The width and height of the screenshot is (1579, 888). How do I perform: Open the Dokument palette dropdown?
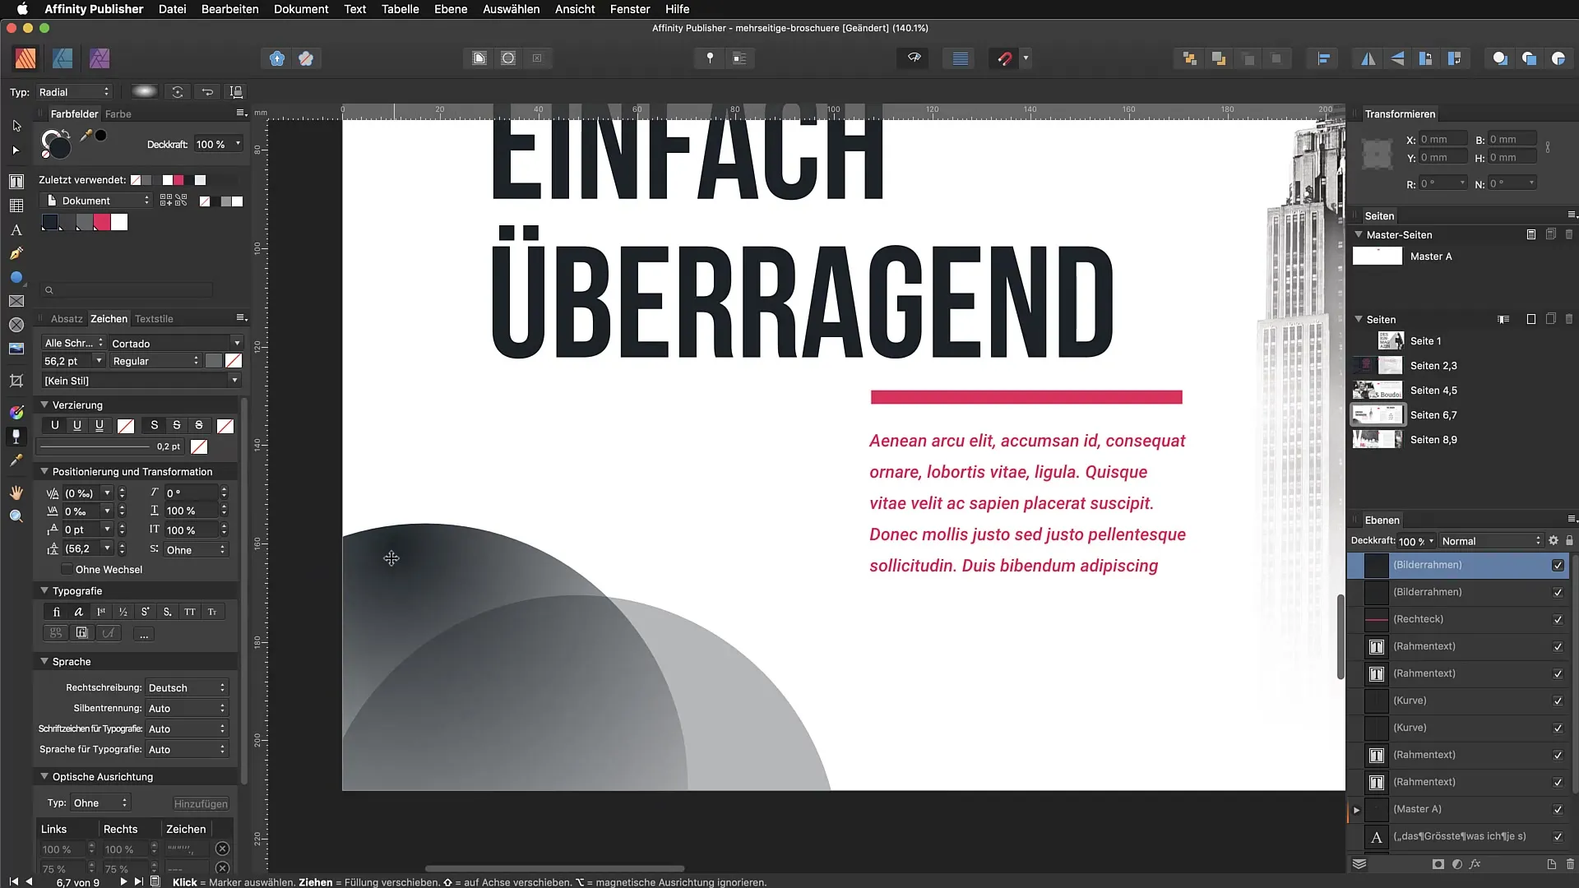click(95, 201)
